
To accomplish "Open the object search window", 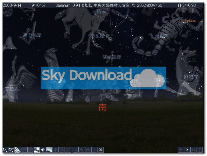I will click(76, 150).
